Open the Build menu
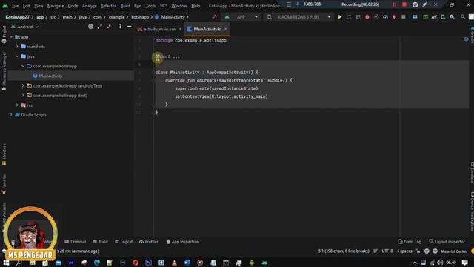 coord(125,6)
